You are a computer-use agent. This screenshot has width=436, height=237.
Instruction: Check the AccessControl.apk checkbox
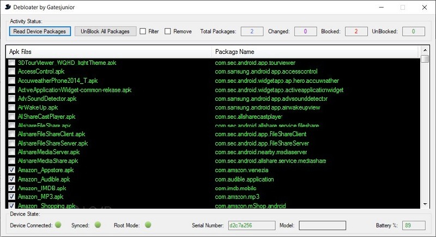pyautogui.click(x=11, y=71)
